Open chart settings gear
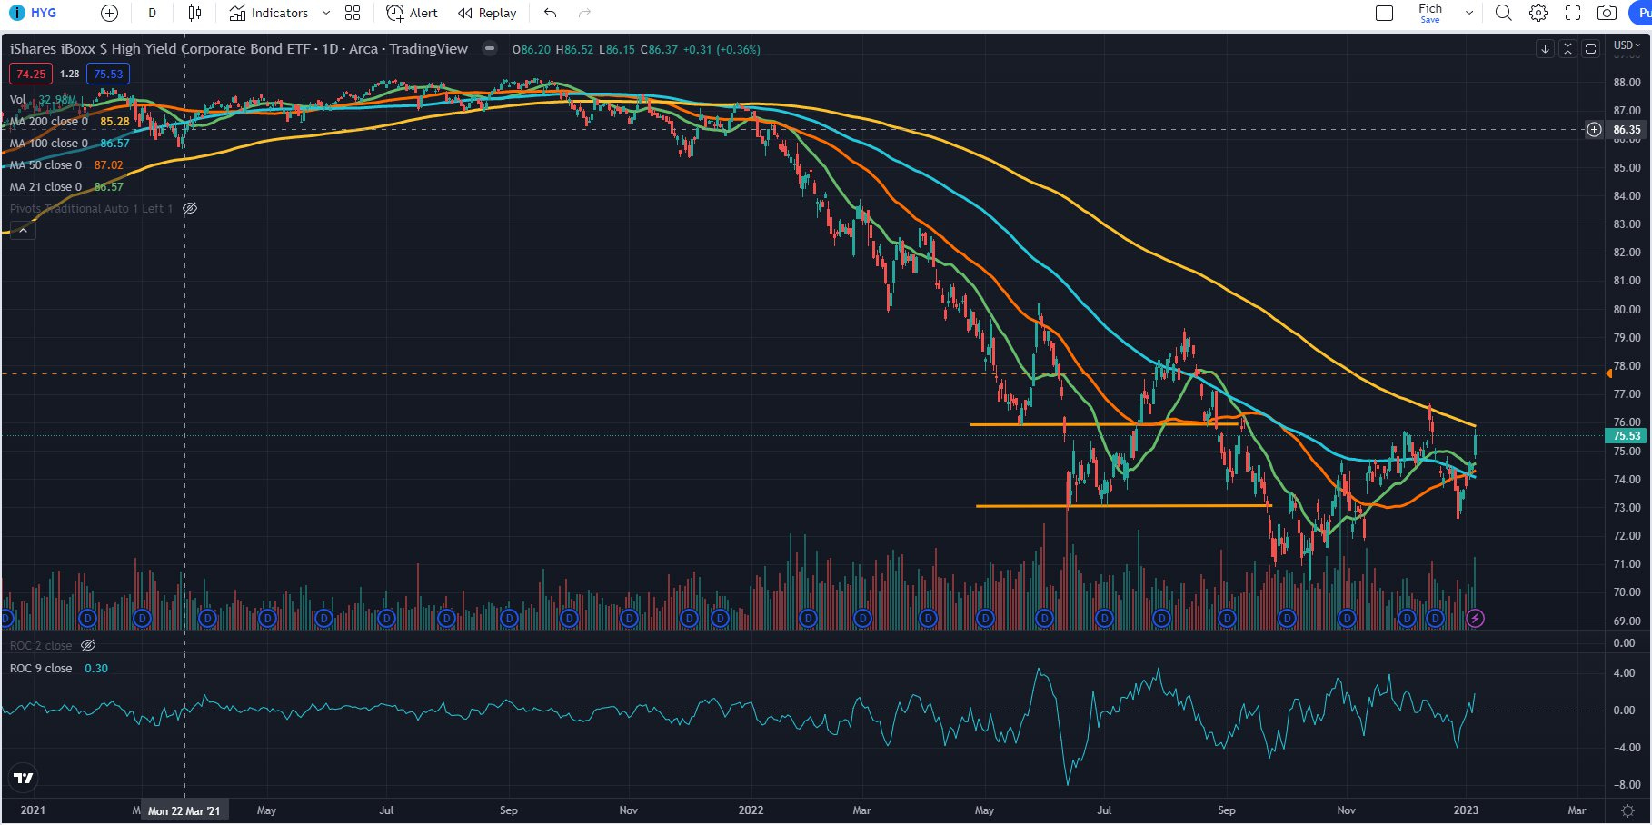The width and height of the screenshot is (1652, 825). pyautogui.click(x=1538, y=13)
